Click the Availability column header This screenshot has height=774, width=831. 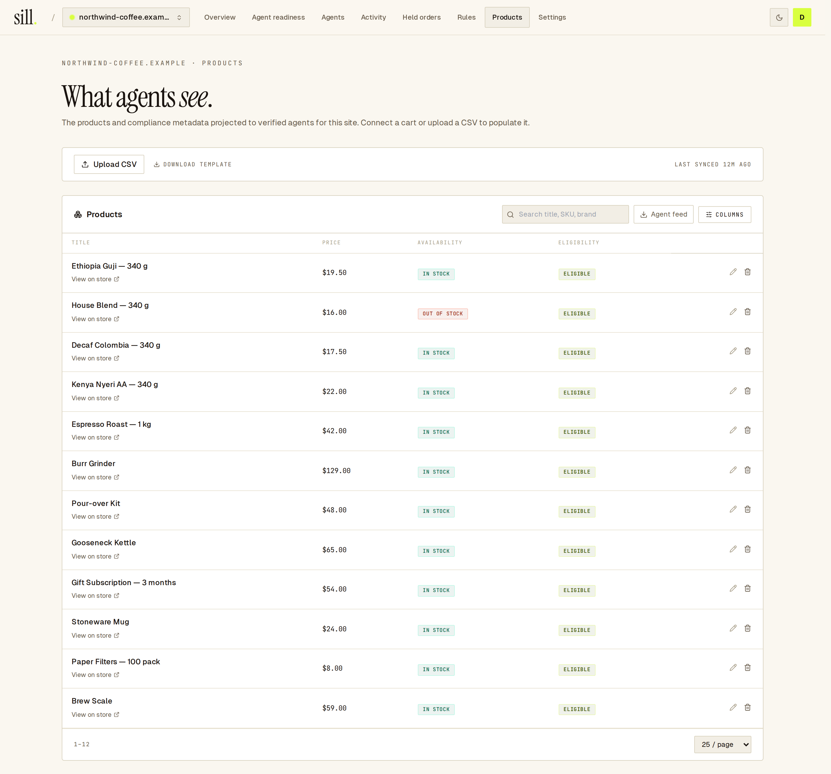[x=440, y=243]
